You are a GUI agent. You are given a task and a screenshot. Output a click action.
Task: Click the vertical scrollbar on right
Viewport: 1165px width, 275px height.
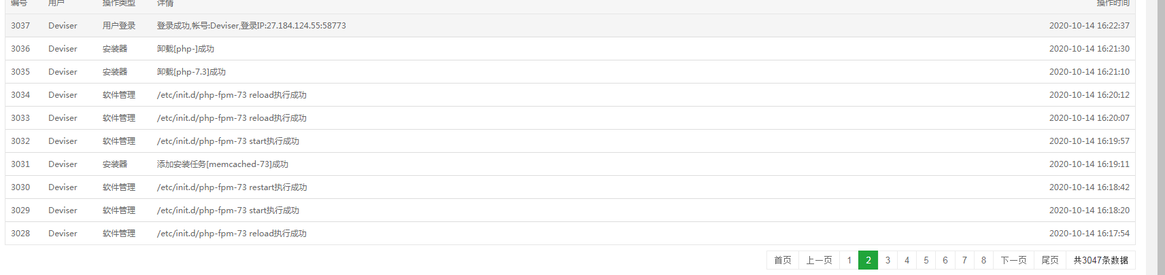(x=1161, y=136)
